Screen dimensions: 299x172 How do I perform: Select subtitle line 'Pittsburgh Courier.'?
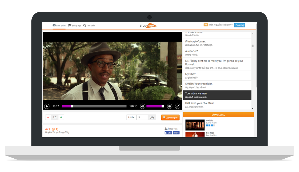click(x=217, y=43)
